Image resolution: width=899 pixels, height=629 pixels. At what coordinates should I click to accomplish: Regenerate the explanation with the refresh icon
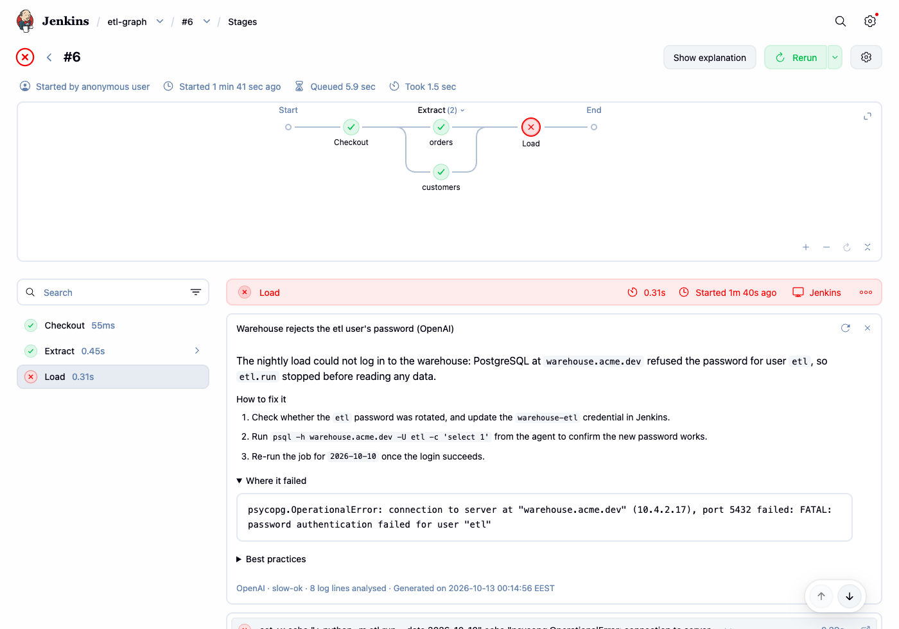(846, 328)
